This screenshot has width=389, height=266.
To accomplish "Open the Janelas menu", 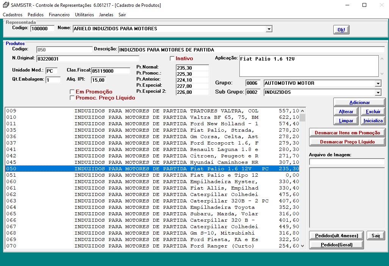I will 106,15.
